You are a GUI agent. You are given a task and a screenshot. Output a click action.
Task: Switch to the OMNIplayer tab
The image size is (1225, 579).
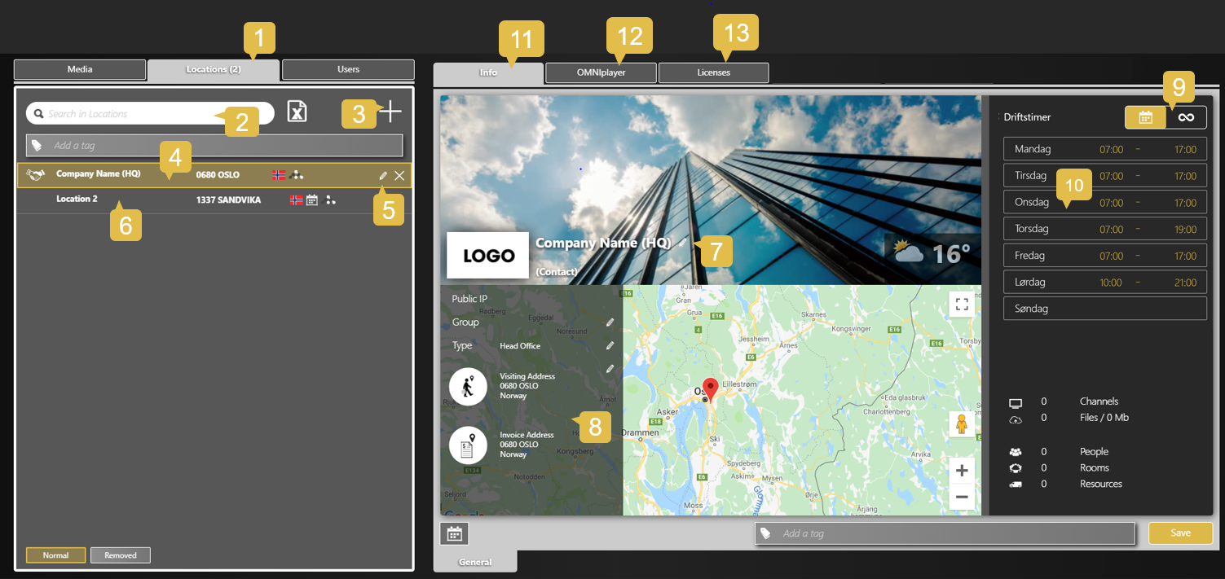pyautogui.click(x=601, y=72)
